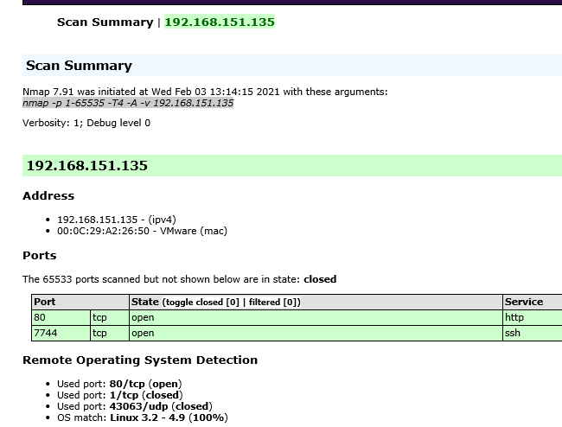Image resolution: width=562 pixels, height=427 pixels.
Task: Click the ipv4 address list entry
Action: [116, 220]
